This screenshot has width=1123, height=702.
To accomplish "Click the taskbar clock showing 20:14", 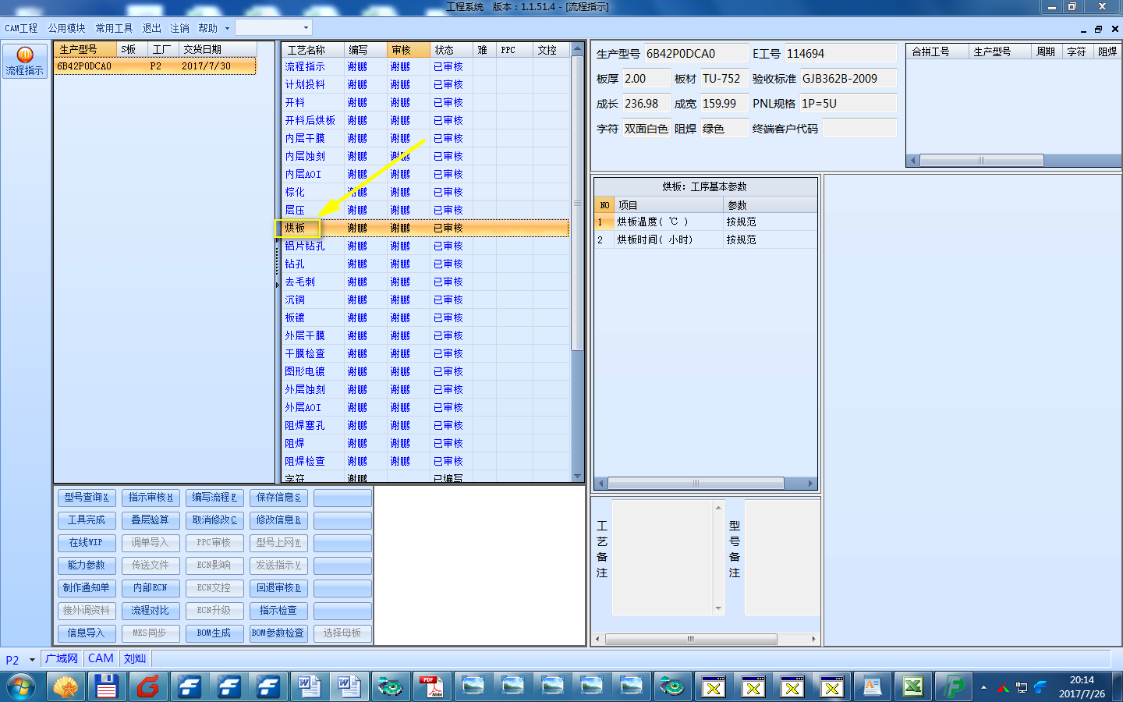I will click(1082, 687).
